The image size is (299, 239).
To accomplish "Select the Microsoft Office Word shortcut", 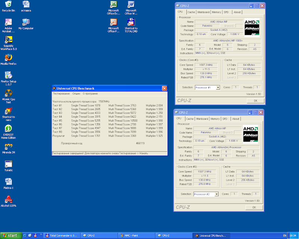I will 131,8.
